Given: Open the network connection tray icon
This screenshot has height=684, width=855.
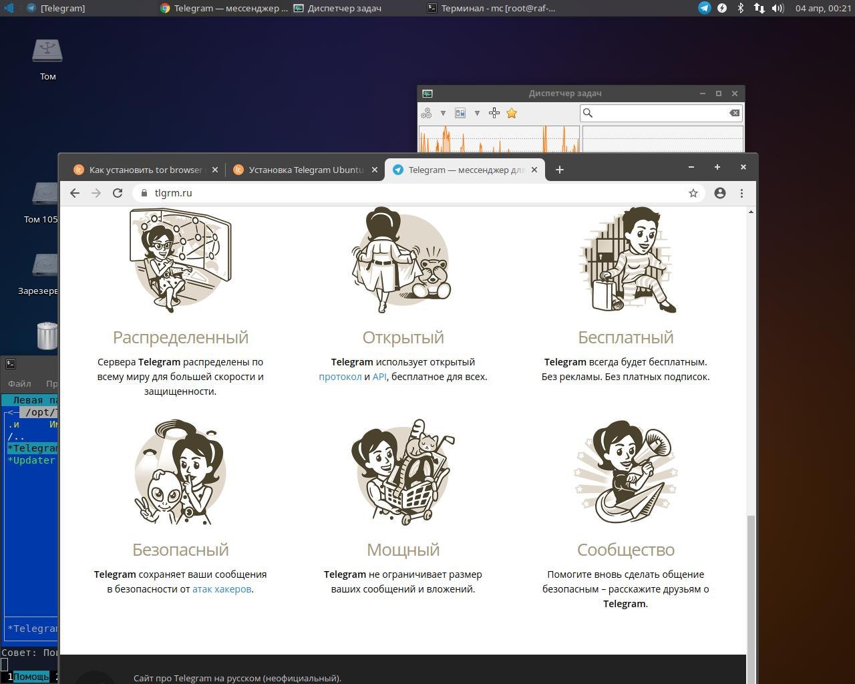Looking at the screenshot, I should [759, 8].
